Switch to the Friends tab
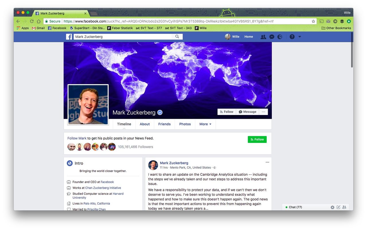 [164, 124]
